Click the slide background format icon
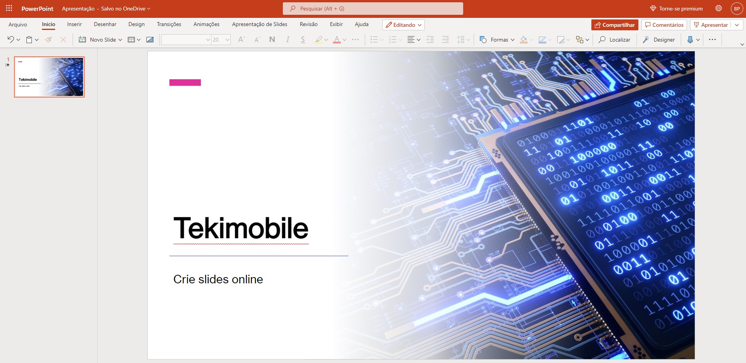Screen dimensions: 746x363 pyautogui.click(x=150, y=39)
